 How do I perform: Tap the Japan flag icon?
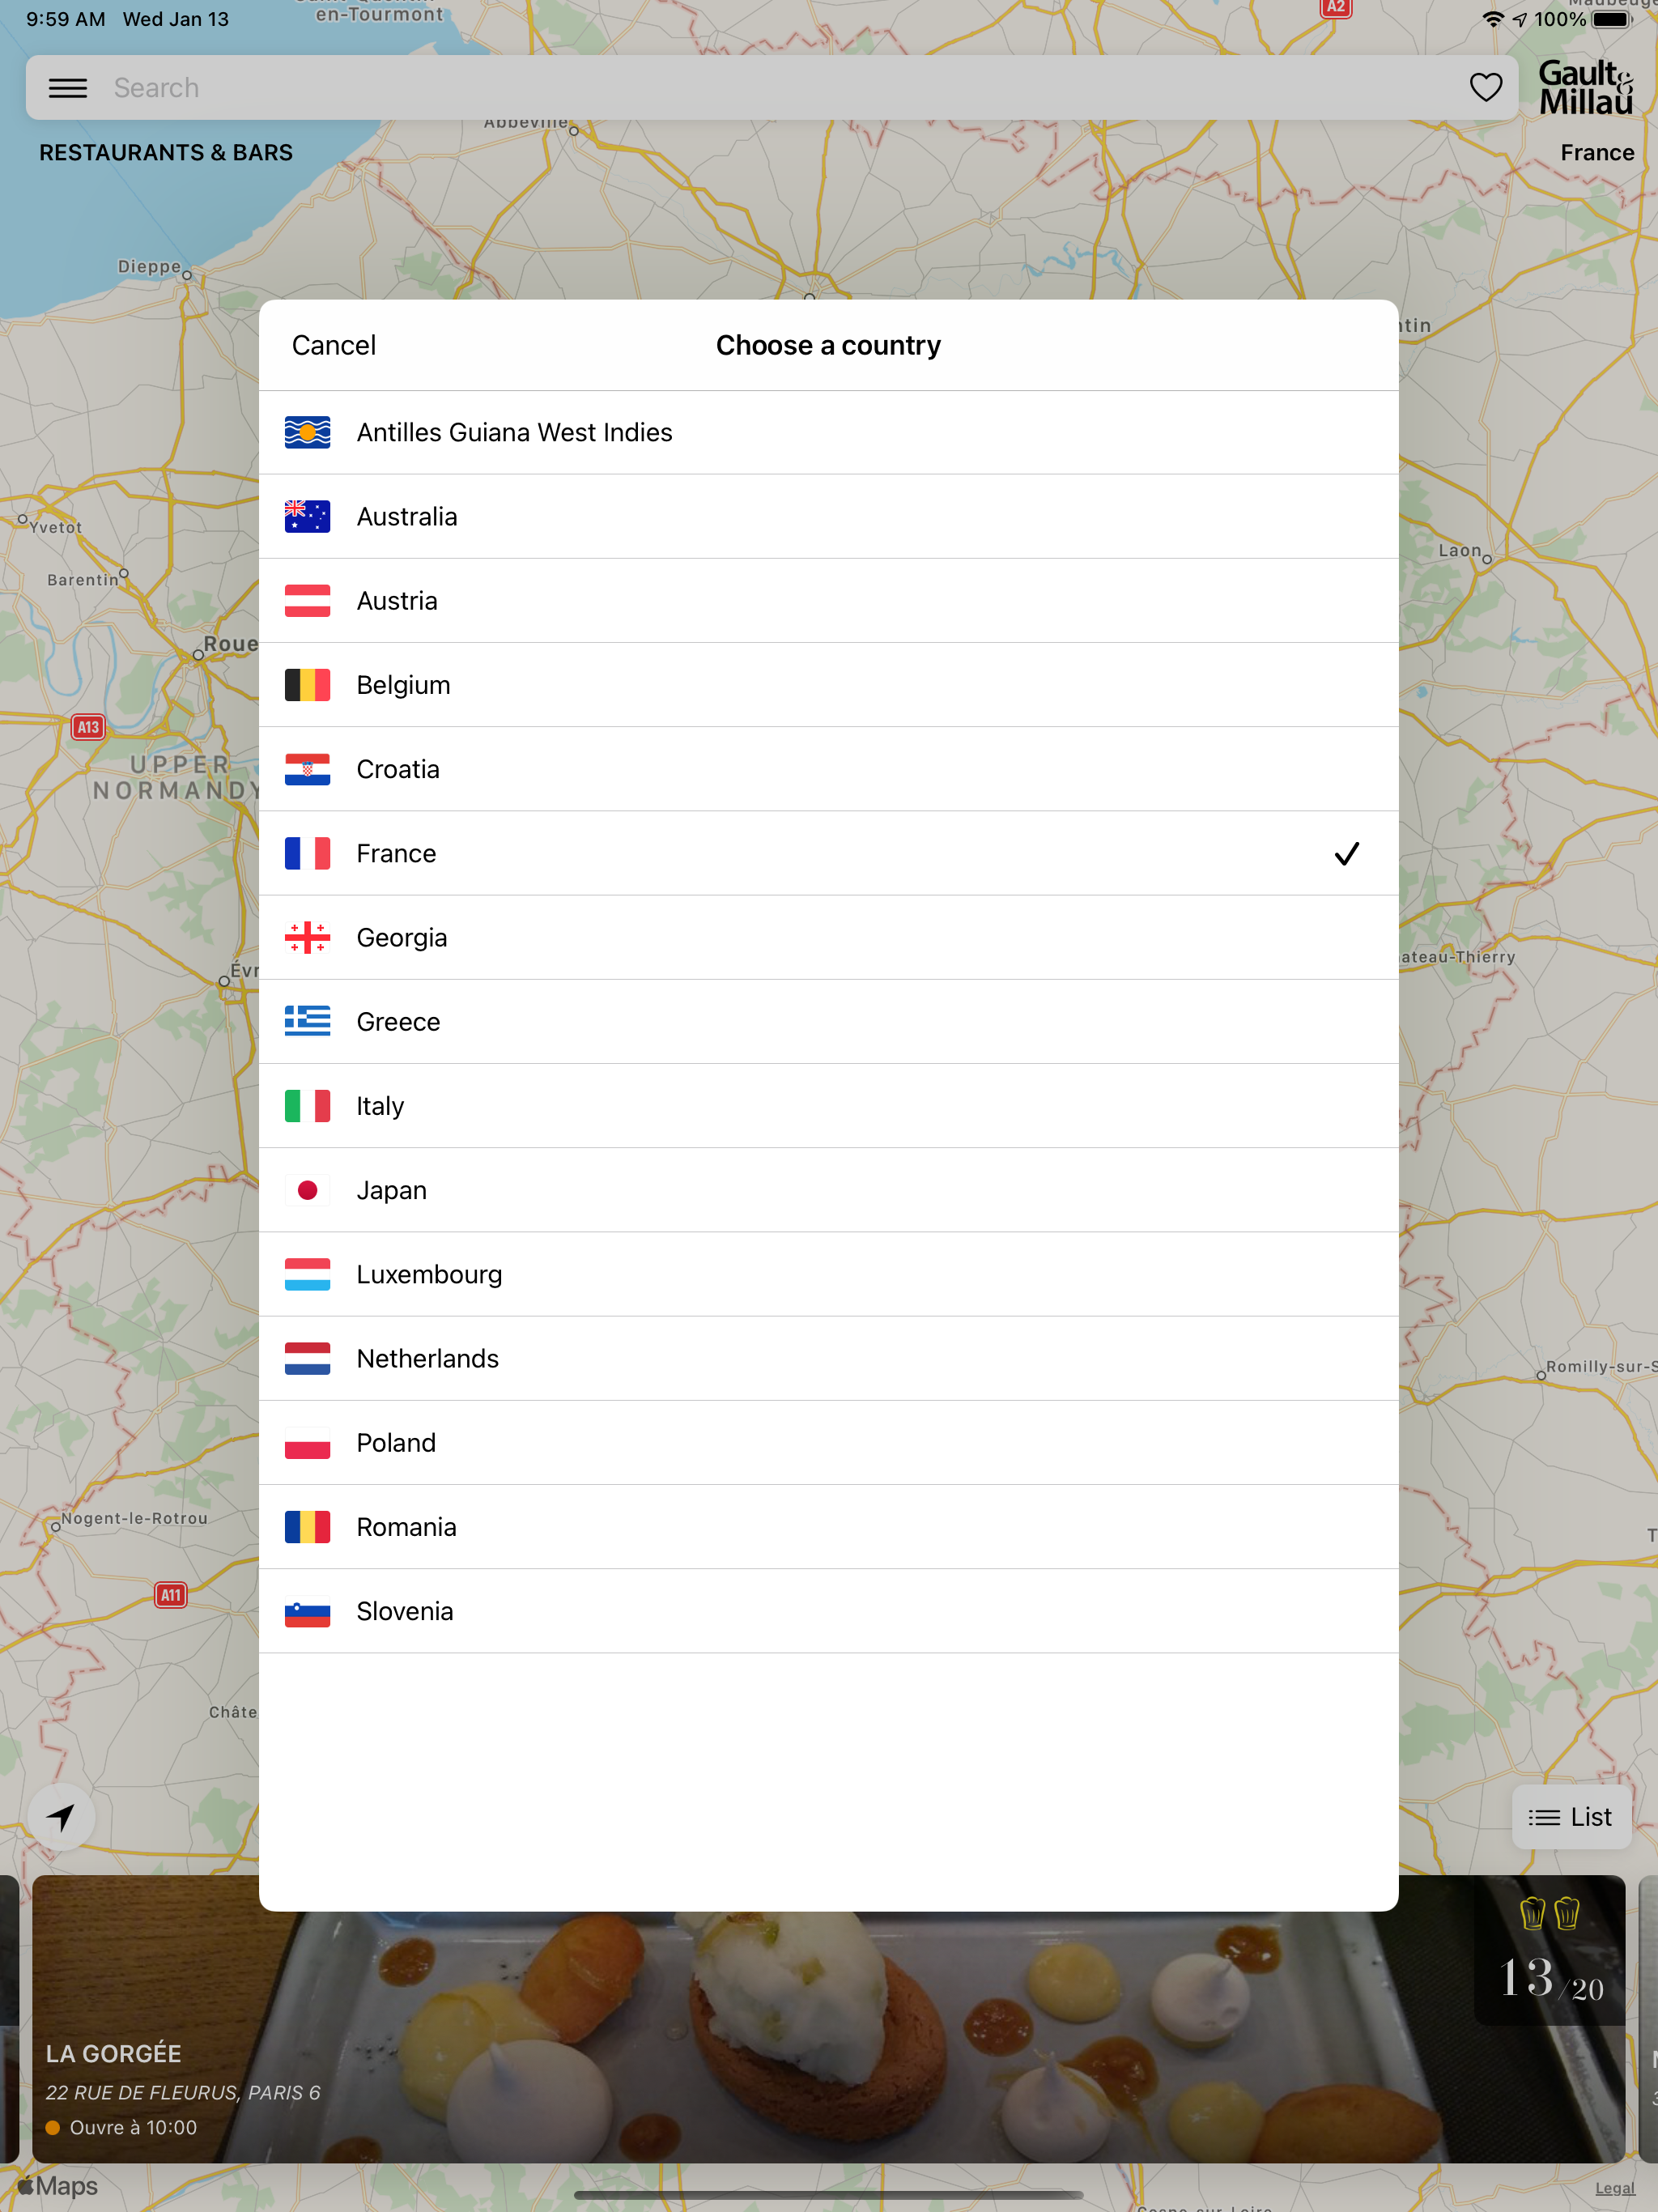point(307,1190)
